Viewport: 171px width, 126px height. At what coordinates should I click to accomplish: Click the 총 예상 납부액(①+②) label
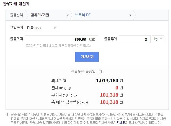[x=69, y=102]
